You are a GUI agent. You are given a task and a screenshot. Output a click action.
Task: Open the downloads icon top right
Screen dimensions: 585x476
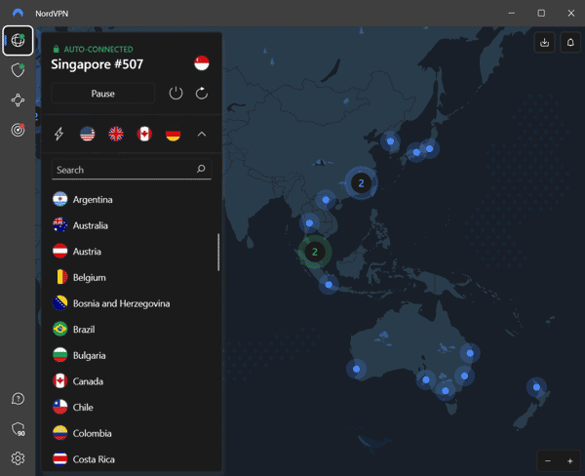pos(545,42)
